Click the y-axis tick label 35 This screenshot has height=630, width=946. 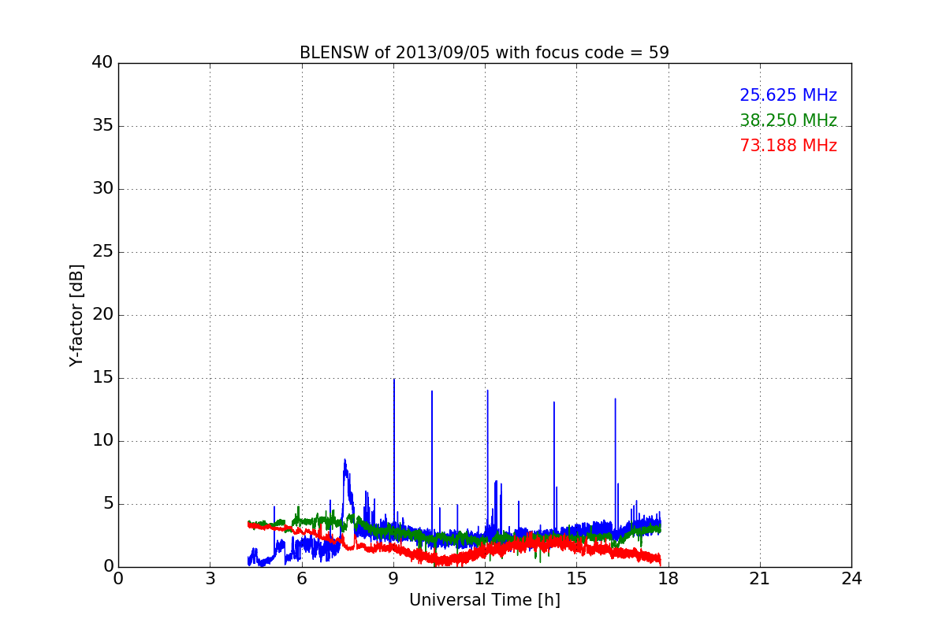coord(102,126)
